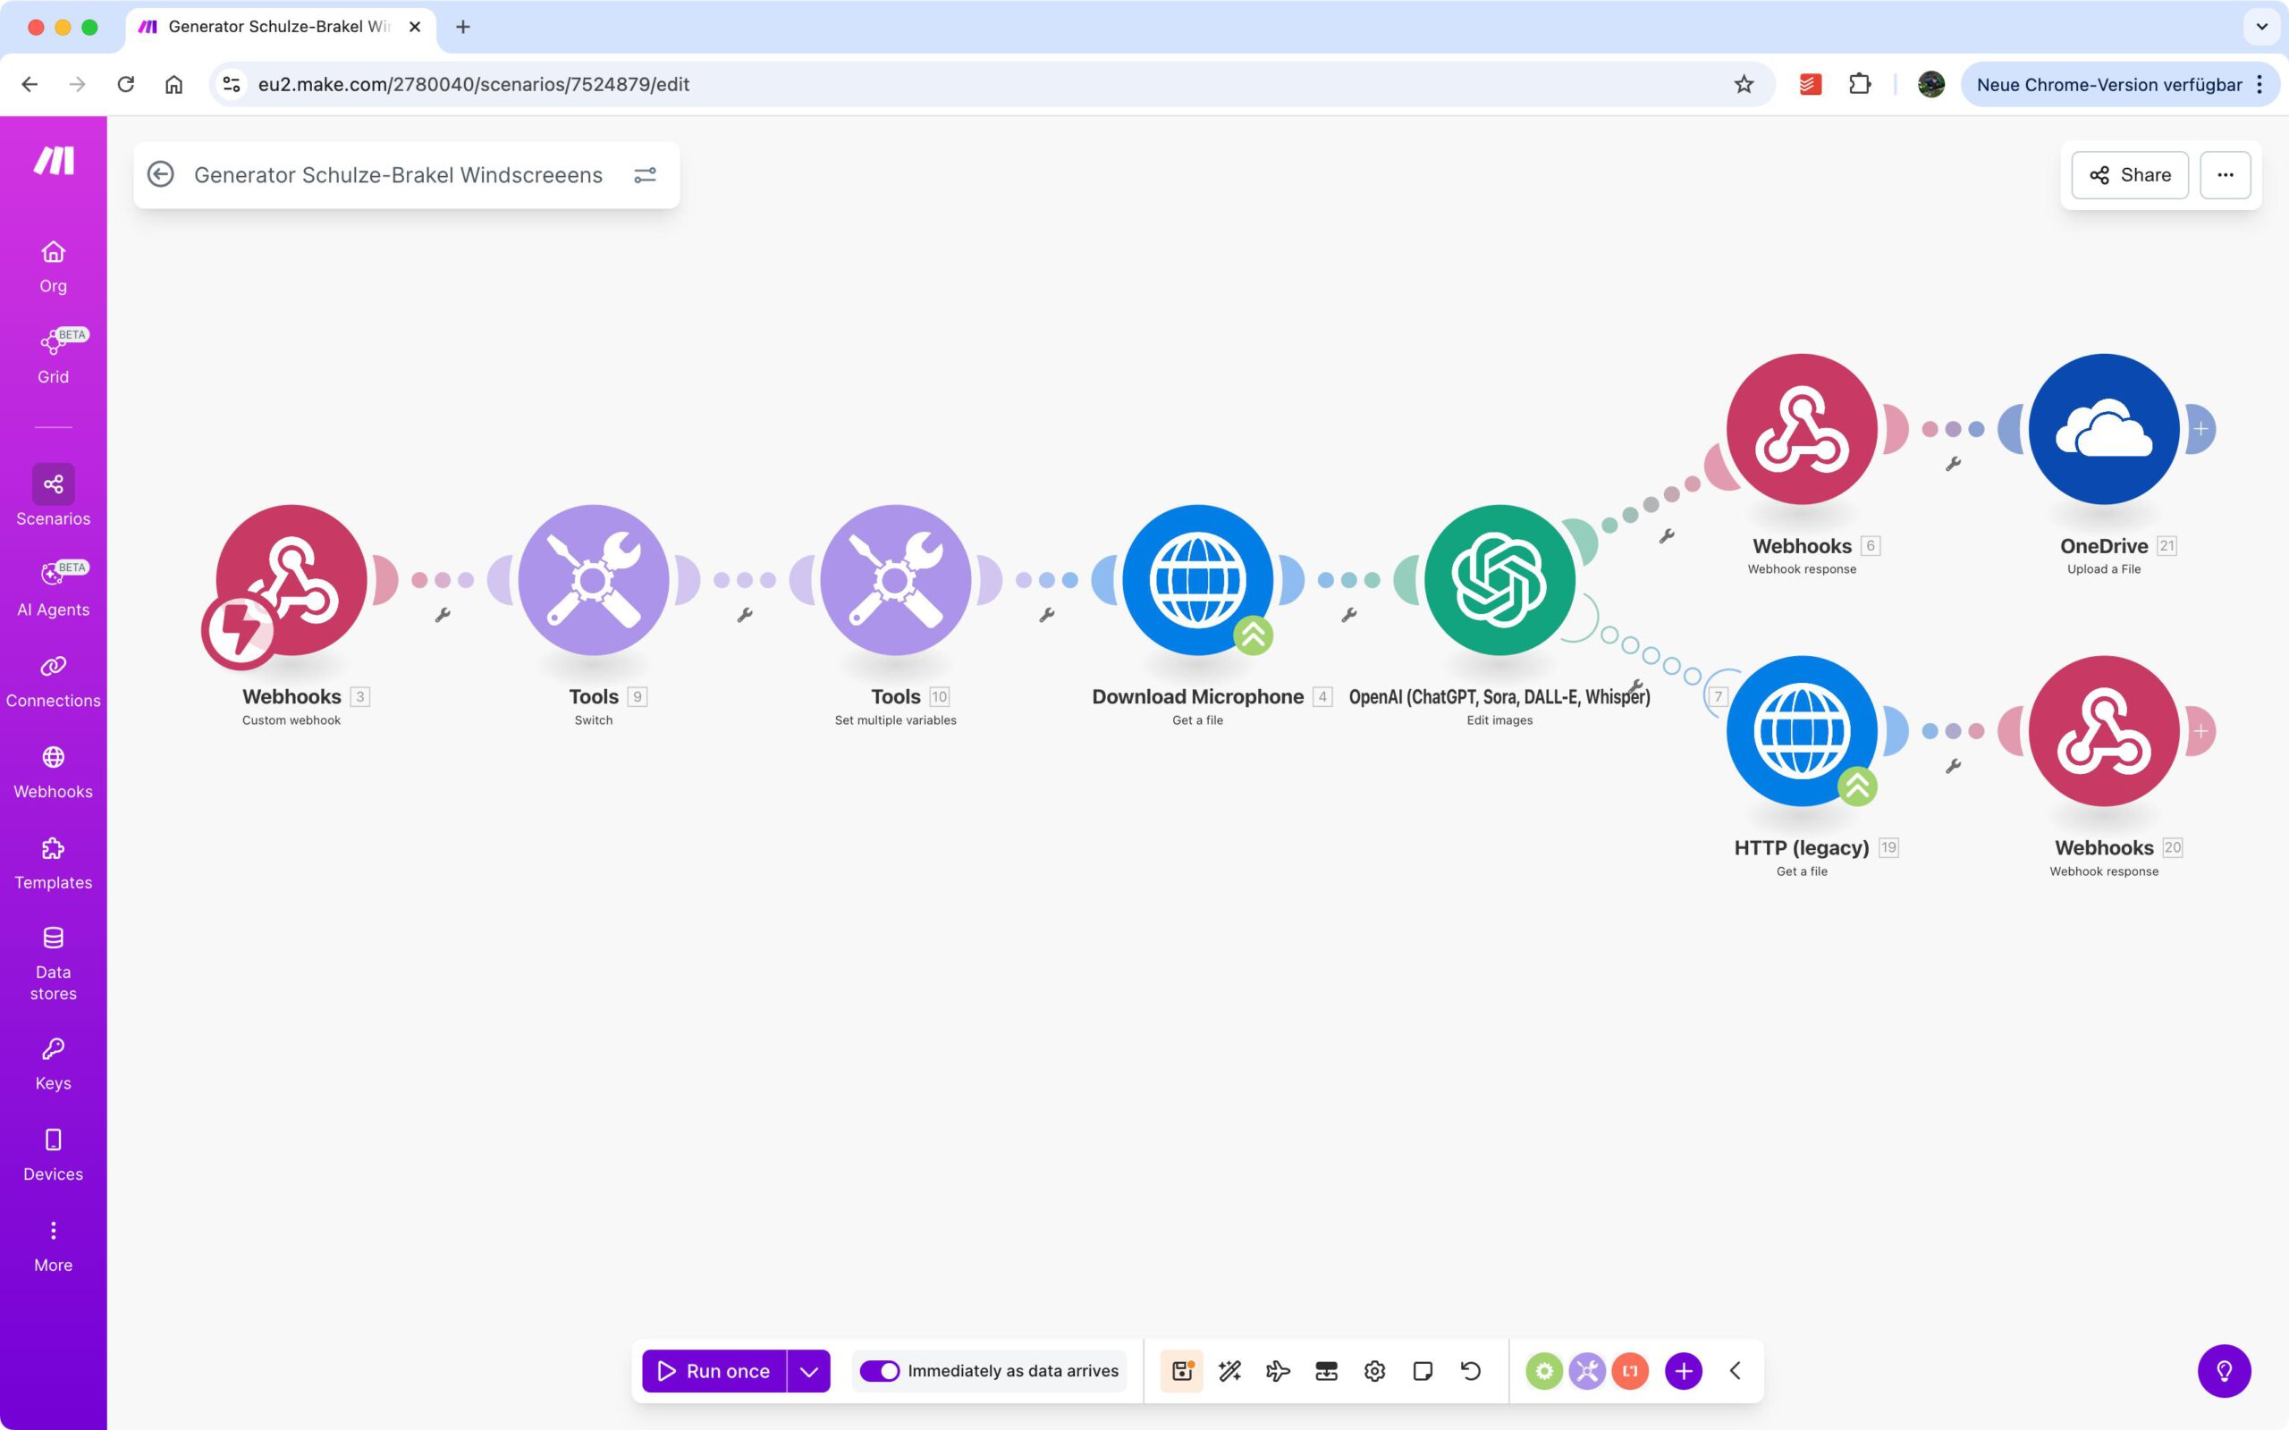2289x1430 pixels.
Task: Click the Run once button
Action: (x=715, y=1370)
